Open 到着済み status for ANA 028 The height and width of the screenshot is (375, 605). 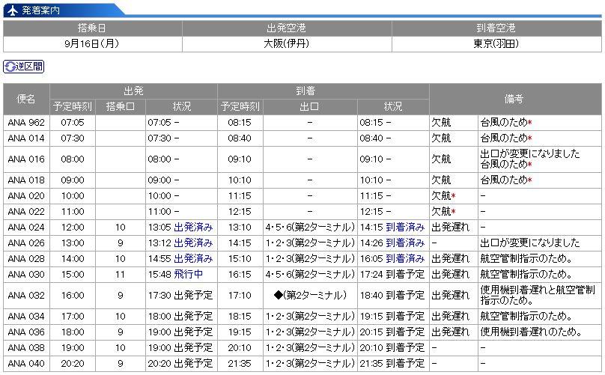[404, 259]
